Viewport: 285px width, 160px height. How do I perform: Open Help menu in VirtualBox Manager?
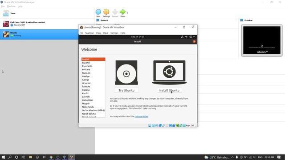[x=20, y=6]
